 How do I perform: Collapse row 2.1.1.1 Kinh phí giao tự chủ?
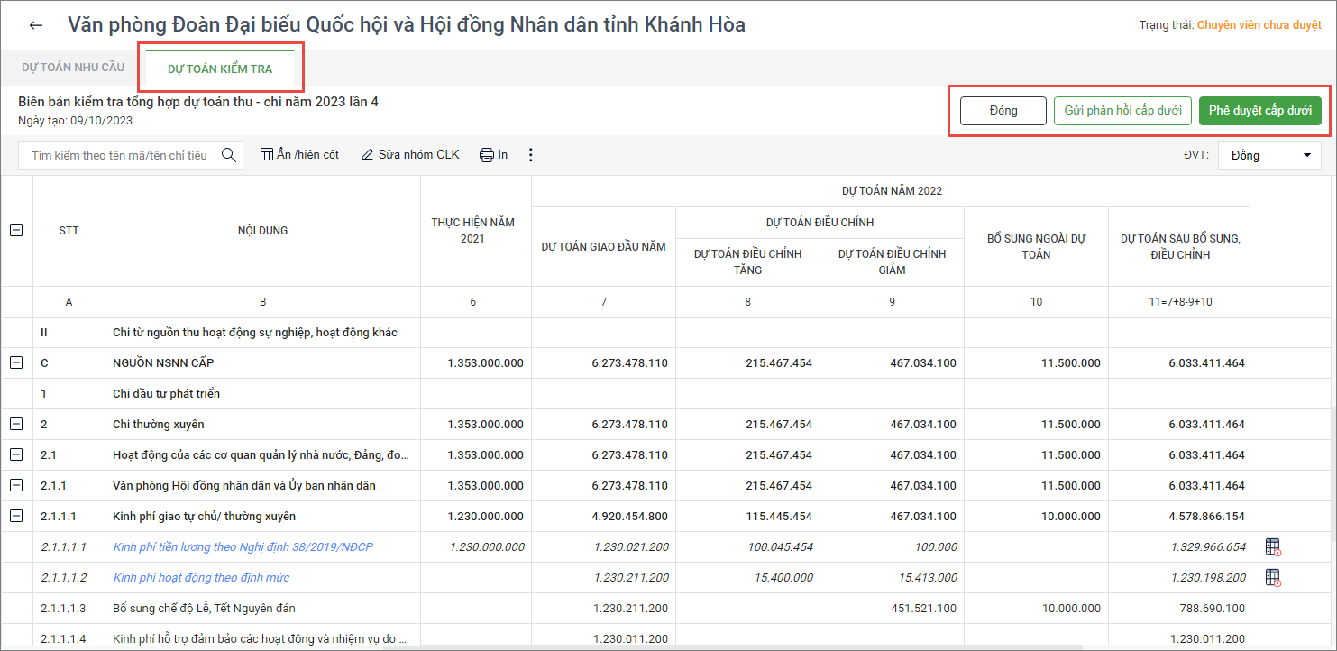coord(16,516)
